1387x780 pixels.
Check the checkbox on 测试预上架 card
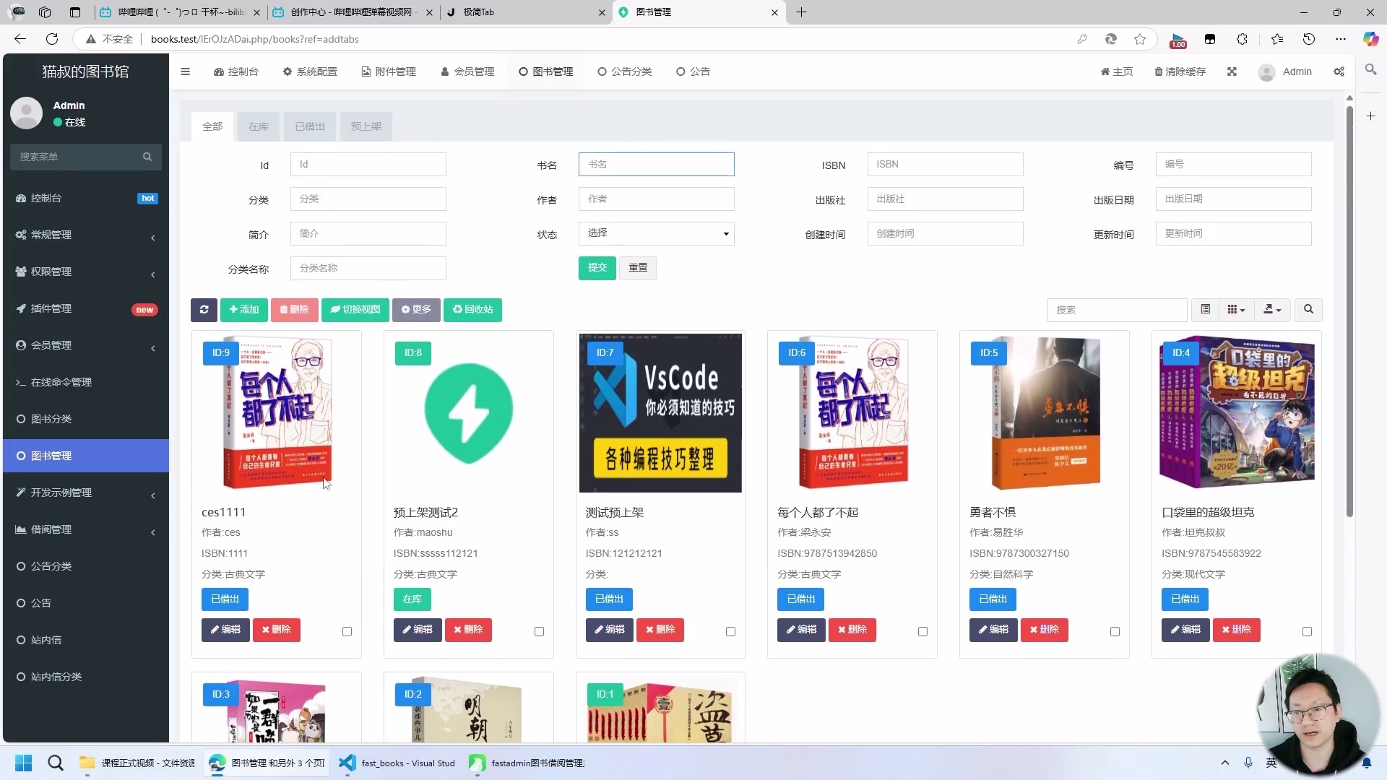click(x=730, y=631)
